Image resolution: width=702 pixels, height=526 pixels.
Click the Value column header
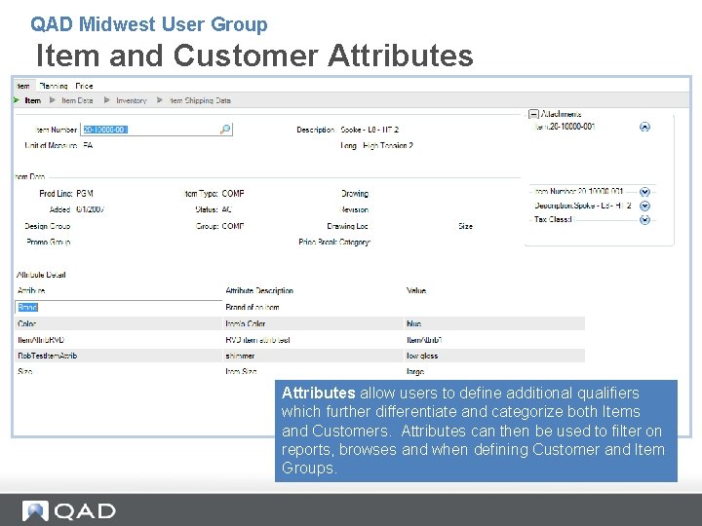click(416, 290)
